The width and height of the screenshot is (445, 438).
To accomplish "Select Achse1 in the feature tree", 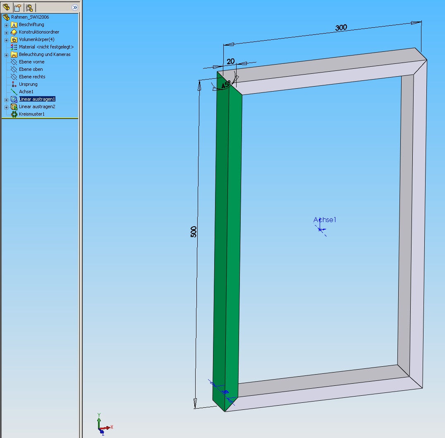I will click(26, 92).
